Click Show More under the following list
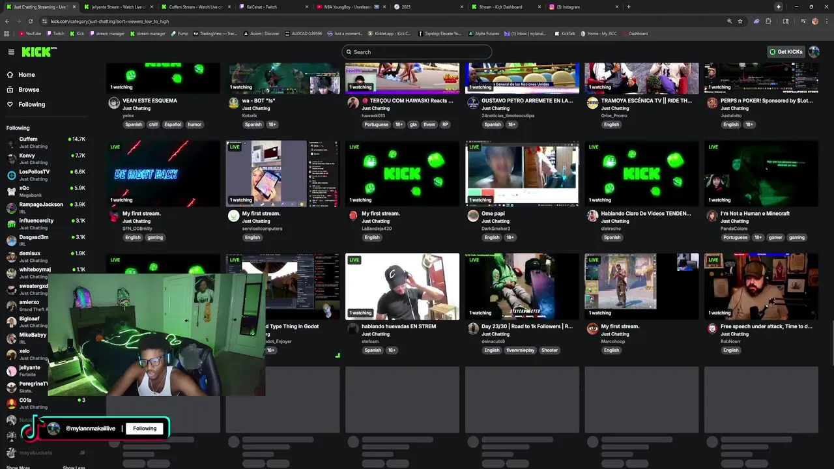834x469 pixels. 18,467
